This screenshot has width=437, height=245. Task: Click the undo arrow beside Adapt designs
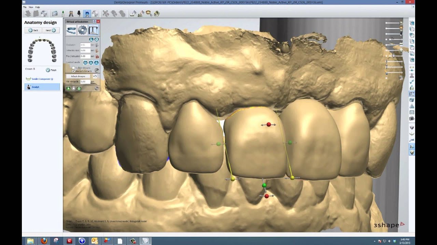(x=95, y=76)
